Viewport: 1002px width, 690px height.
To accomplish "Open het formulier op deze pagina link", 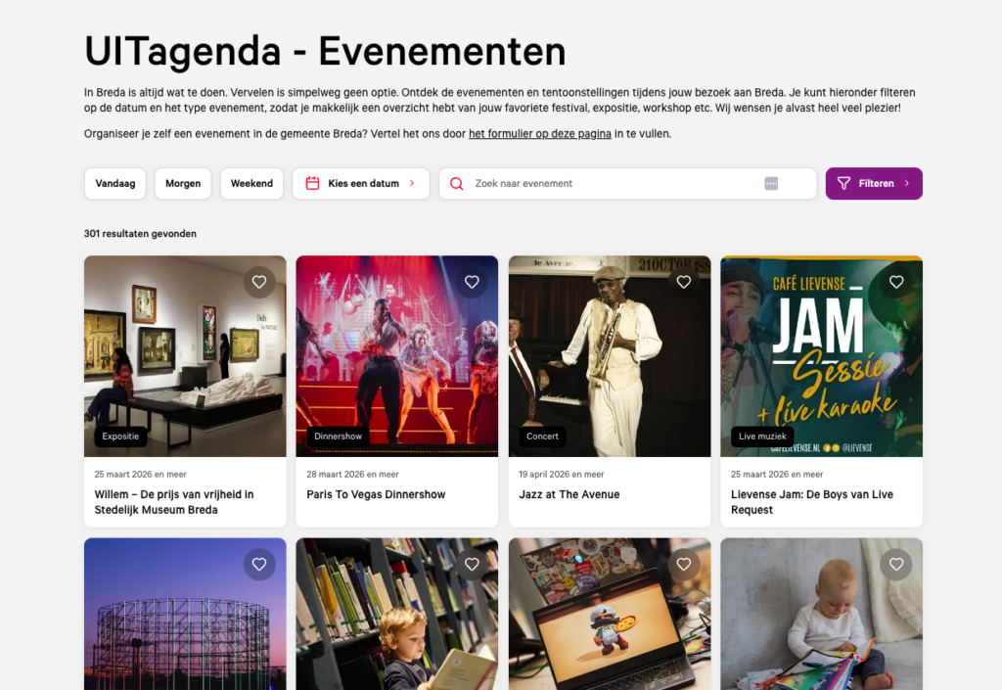I will (540, 134).
